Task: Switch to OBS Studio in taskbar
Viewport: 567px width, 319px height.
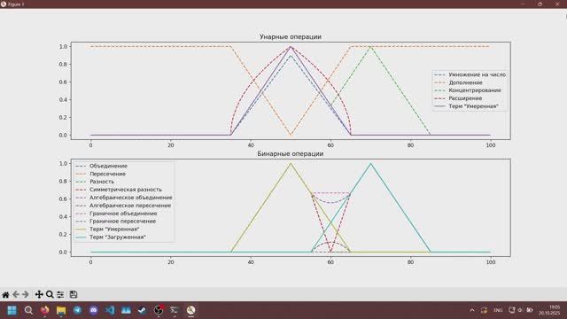Action: click(159, 310)
